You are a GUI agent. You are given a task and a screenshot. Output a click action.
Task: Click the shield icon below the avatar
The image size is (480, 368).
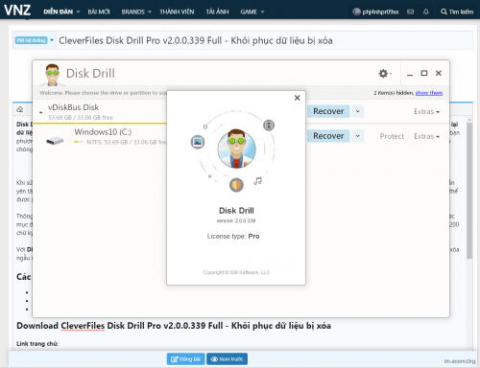pos(236,185)
